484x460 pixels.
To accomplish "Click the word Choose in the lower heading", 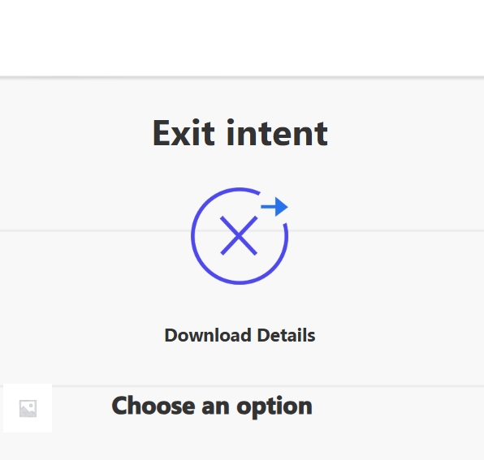I will [x=153, y=405].
